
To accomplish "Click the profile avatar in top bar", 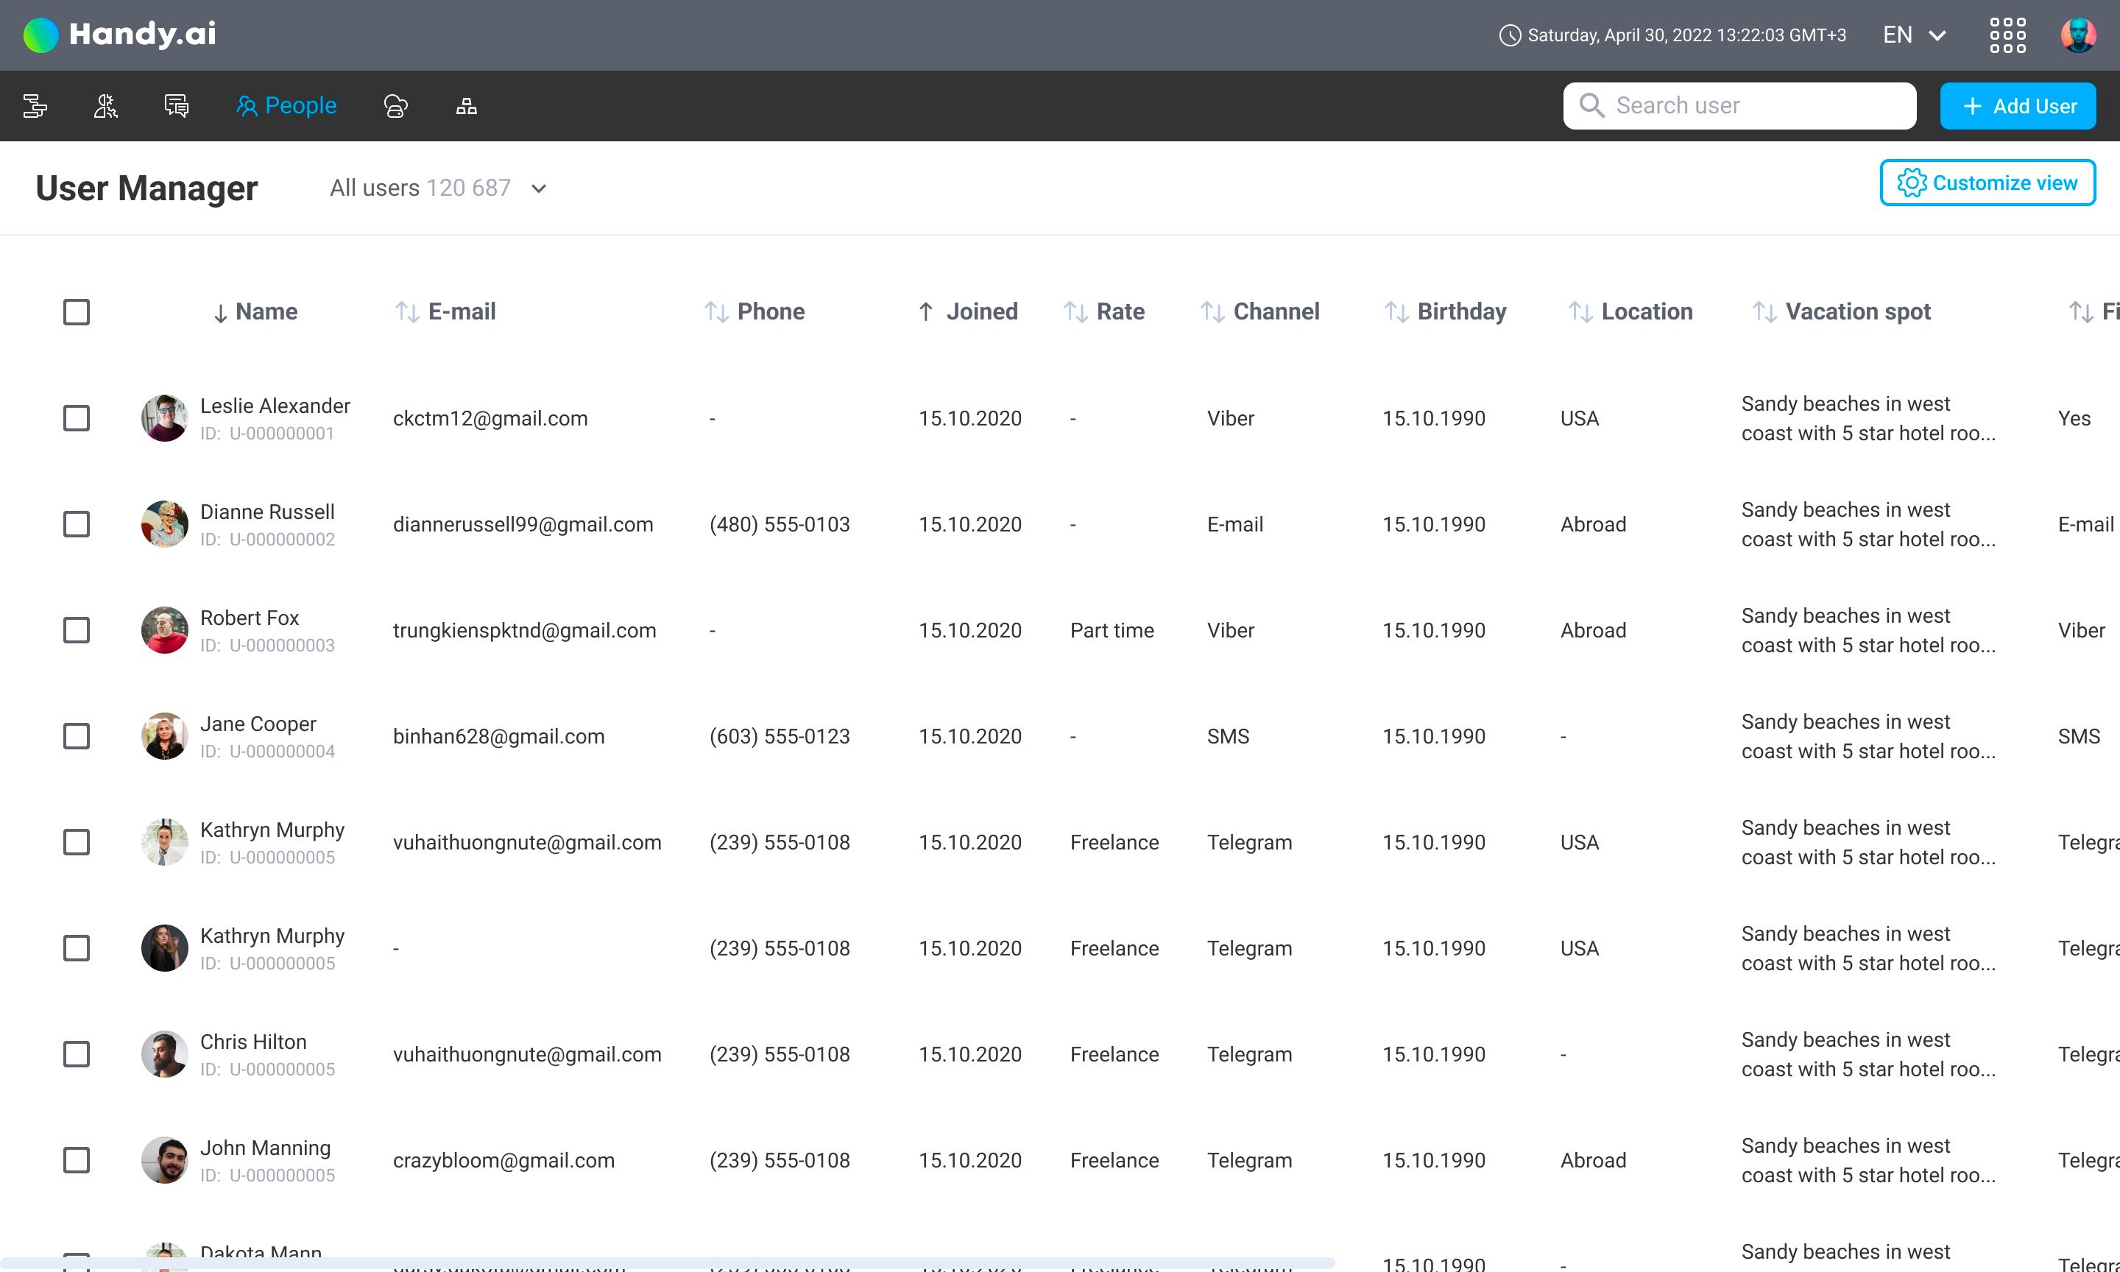I will [2077, 35].
